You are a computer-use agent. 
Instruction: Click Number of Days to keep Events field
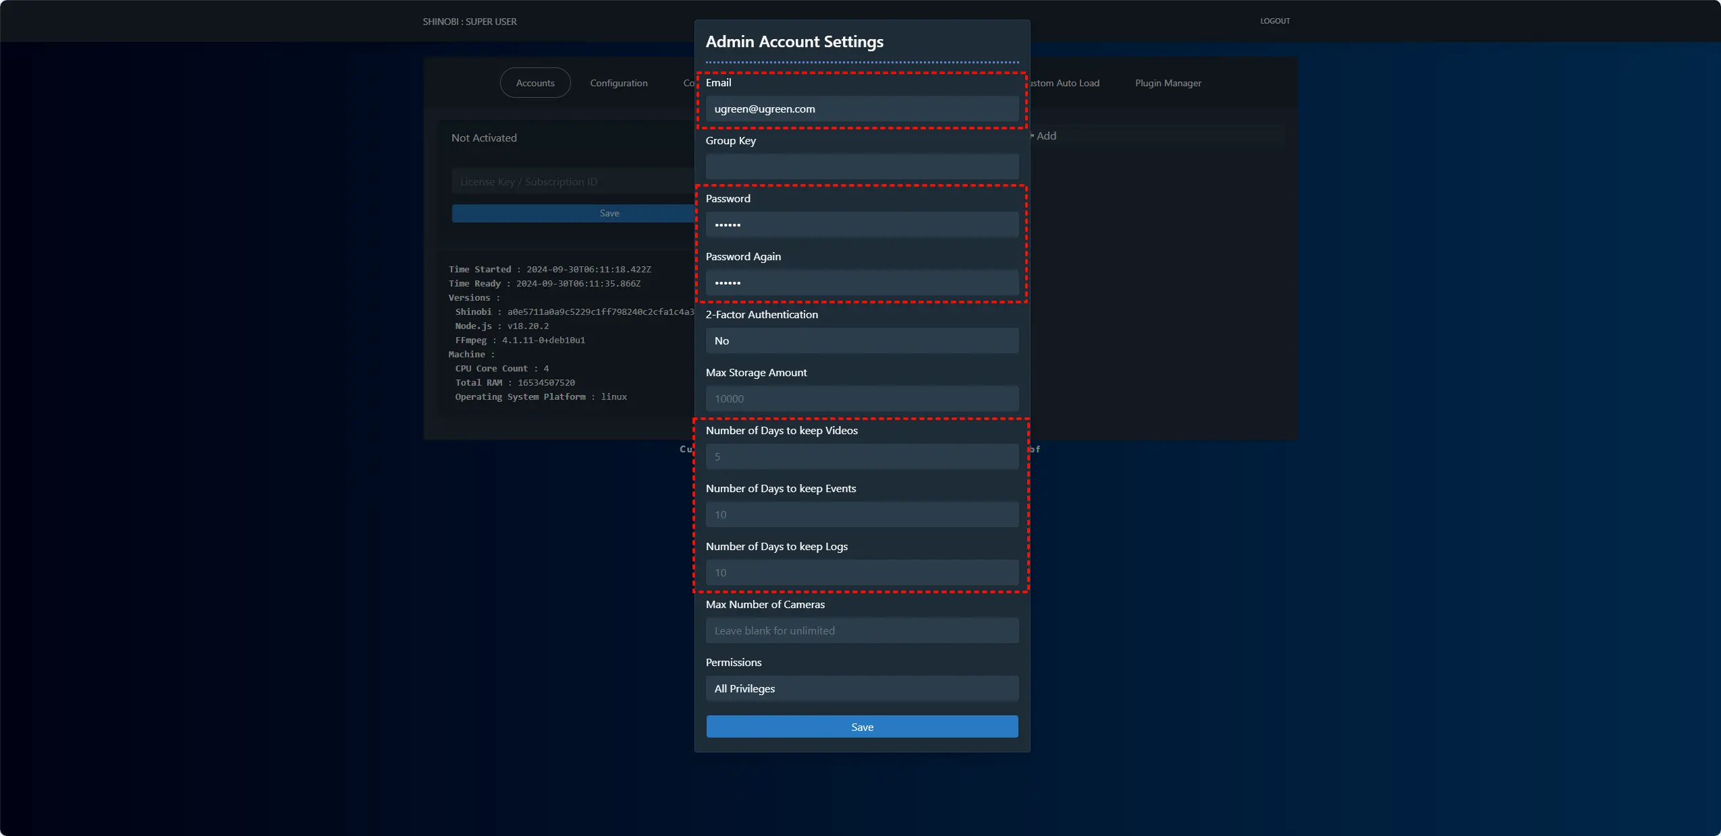pyautogui.click(x=861, y=514)
